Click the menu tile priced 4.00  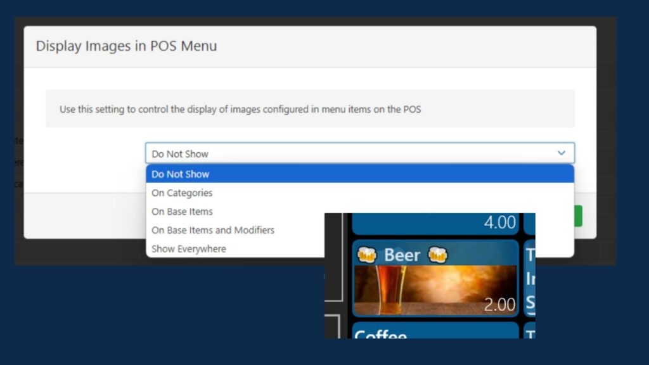point(435,223)
